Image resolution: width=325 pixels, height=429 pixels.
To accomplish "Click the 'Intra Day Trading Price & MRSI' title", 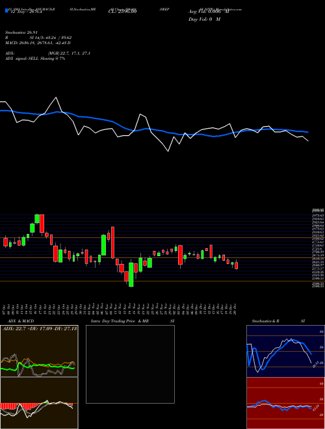I will pyautogui.click(x=133, y=321).
